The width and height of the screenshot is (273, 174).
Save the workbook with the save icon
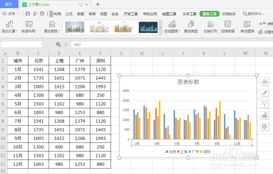click(28, 14)
